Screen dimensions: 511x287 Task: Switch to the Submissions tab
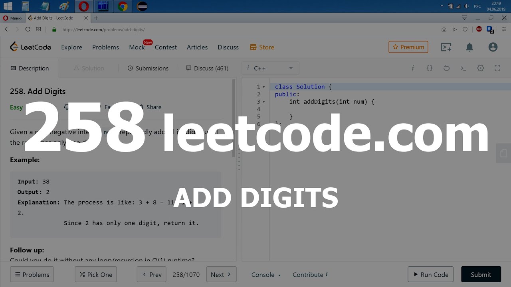[148, 68]
